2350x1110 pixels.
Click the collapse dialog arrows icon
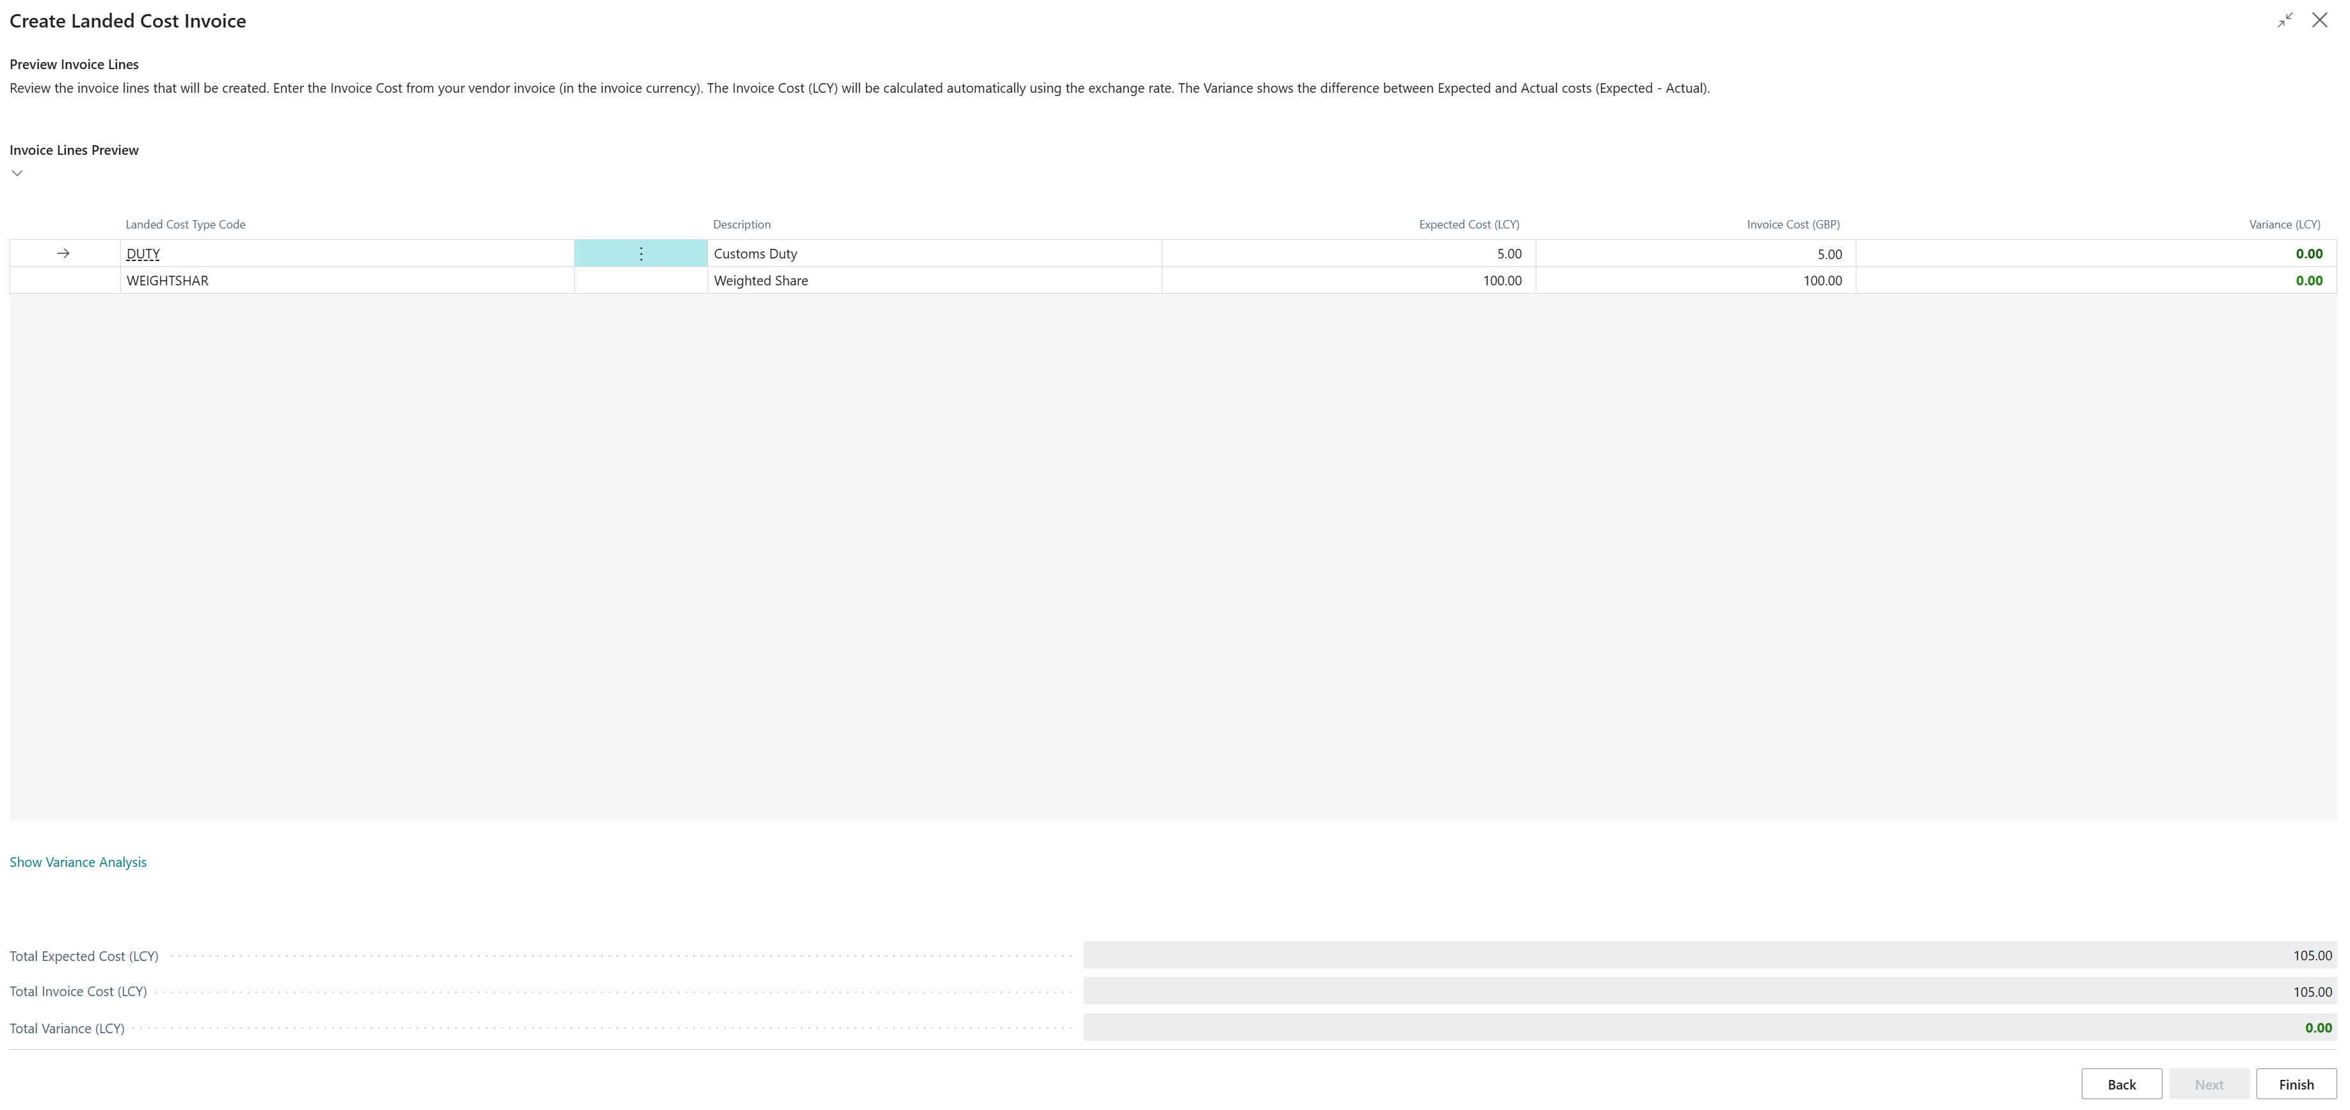pyautogui.click(x=2285, y=20)
